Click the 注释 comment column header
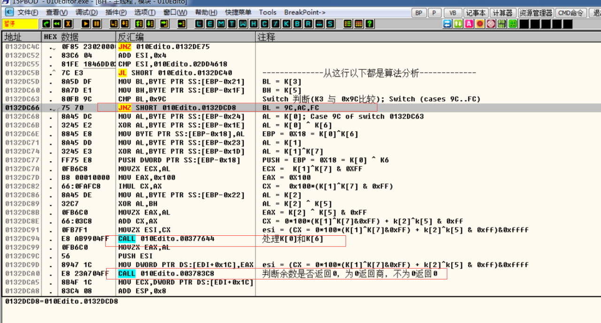The image size is (601, 323). (x=267, y=37)
